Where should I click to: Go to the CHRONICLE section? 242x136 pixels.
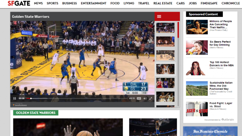click(231, 3)
